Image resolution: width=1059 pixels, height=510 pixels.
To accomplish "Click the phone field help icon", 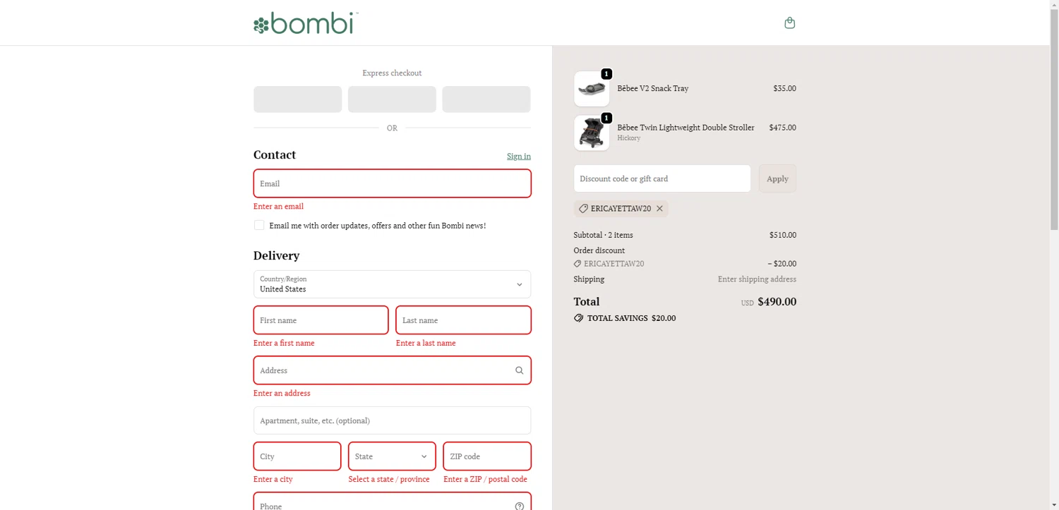I will [520, 506].
